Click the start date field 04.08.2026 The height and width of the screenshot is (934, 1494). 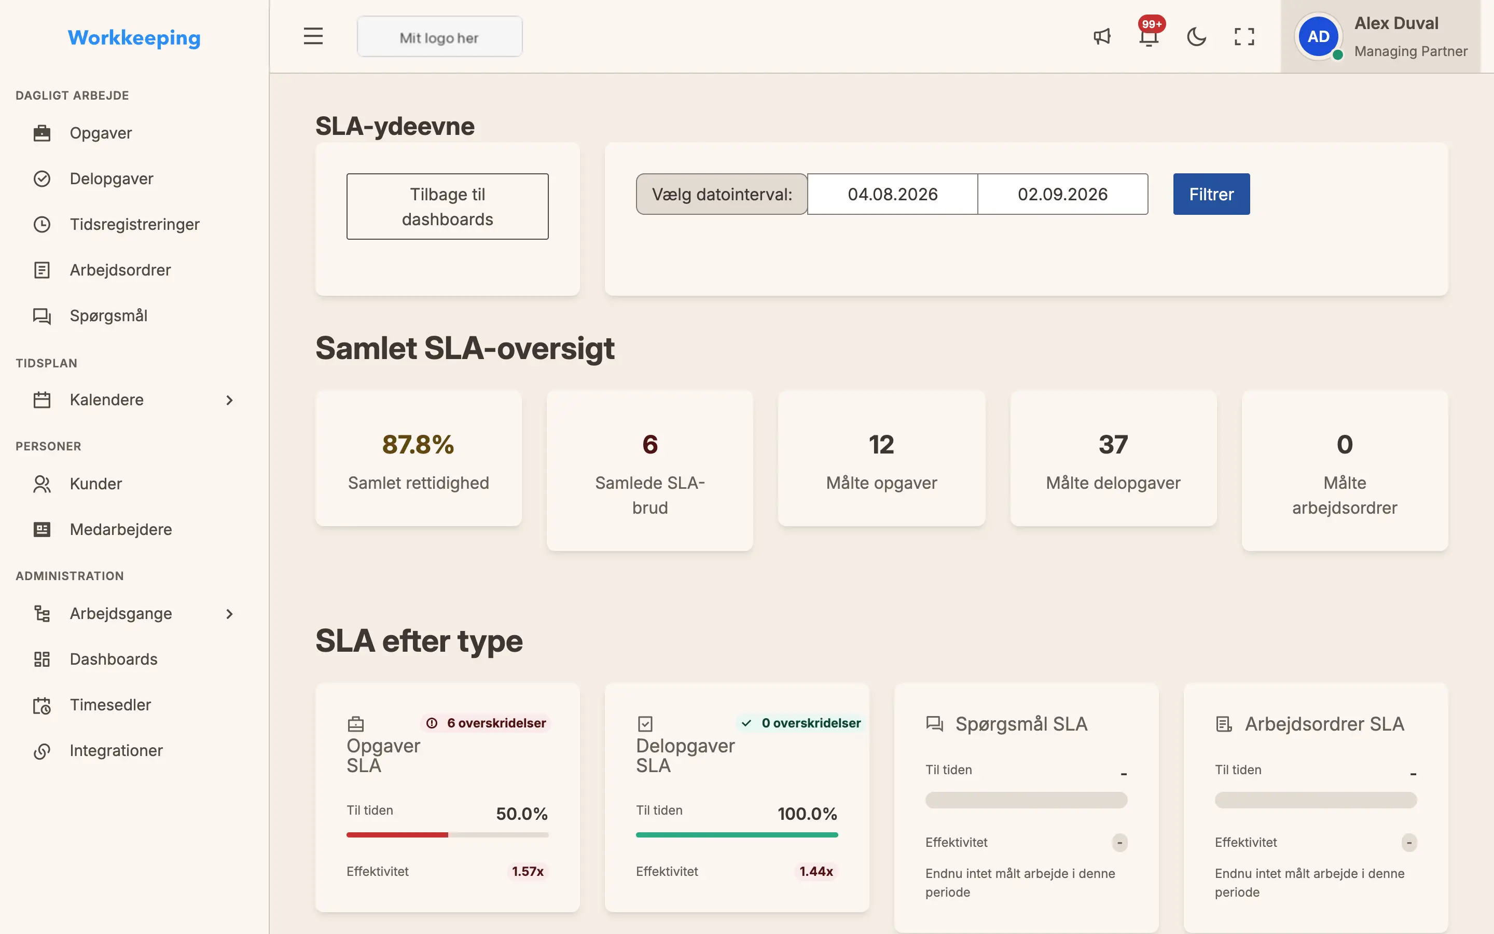pyautogui.click(x=892, y=194)
